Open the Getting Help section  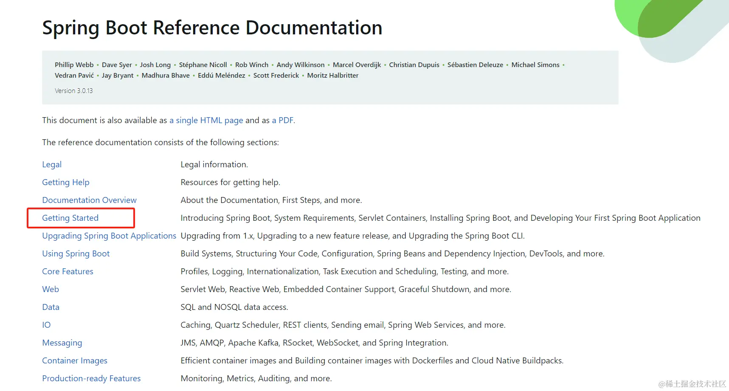(x=65, y=182)
